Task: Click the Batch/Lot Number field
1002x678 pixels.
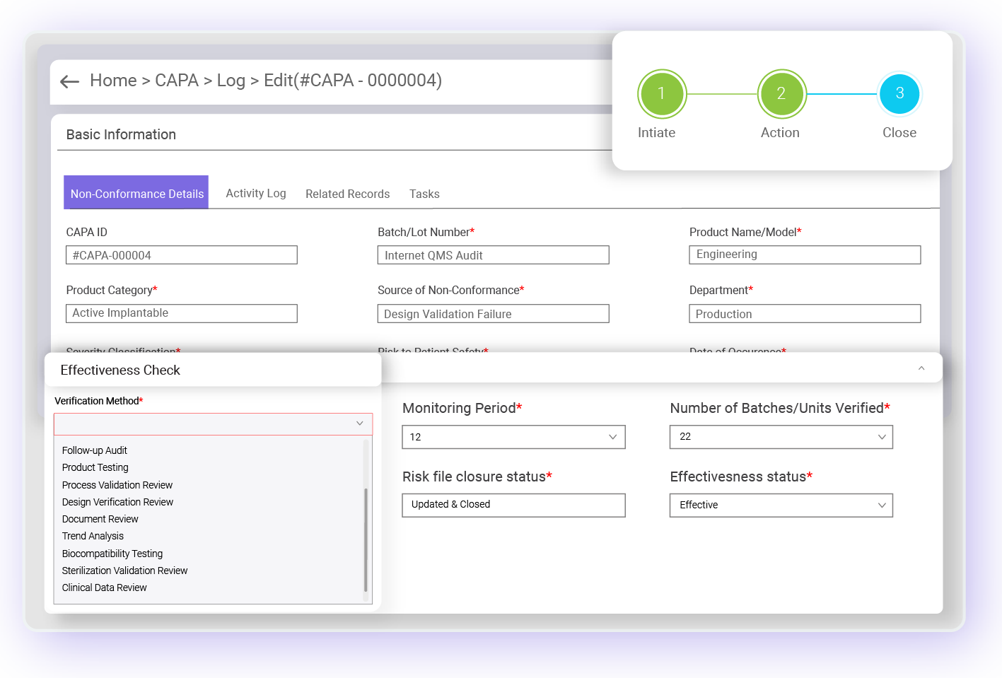Action: coord(494,255)
